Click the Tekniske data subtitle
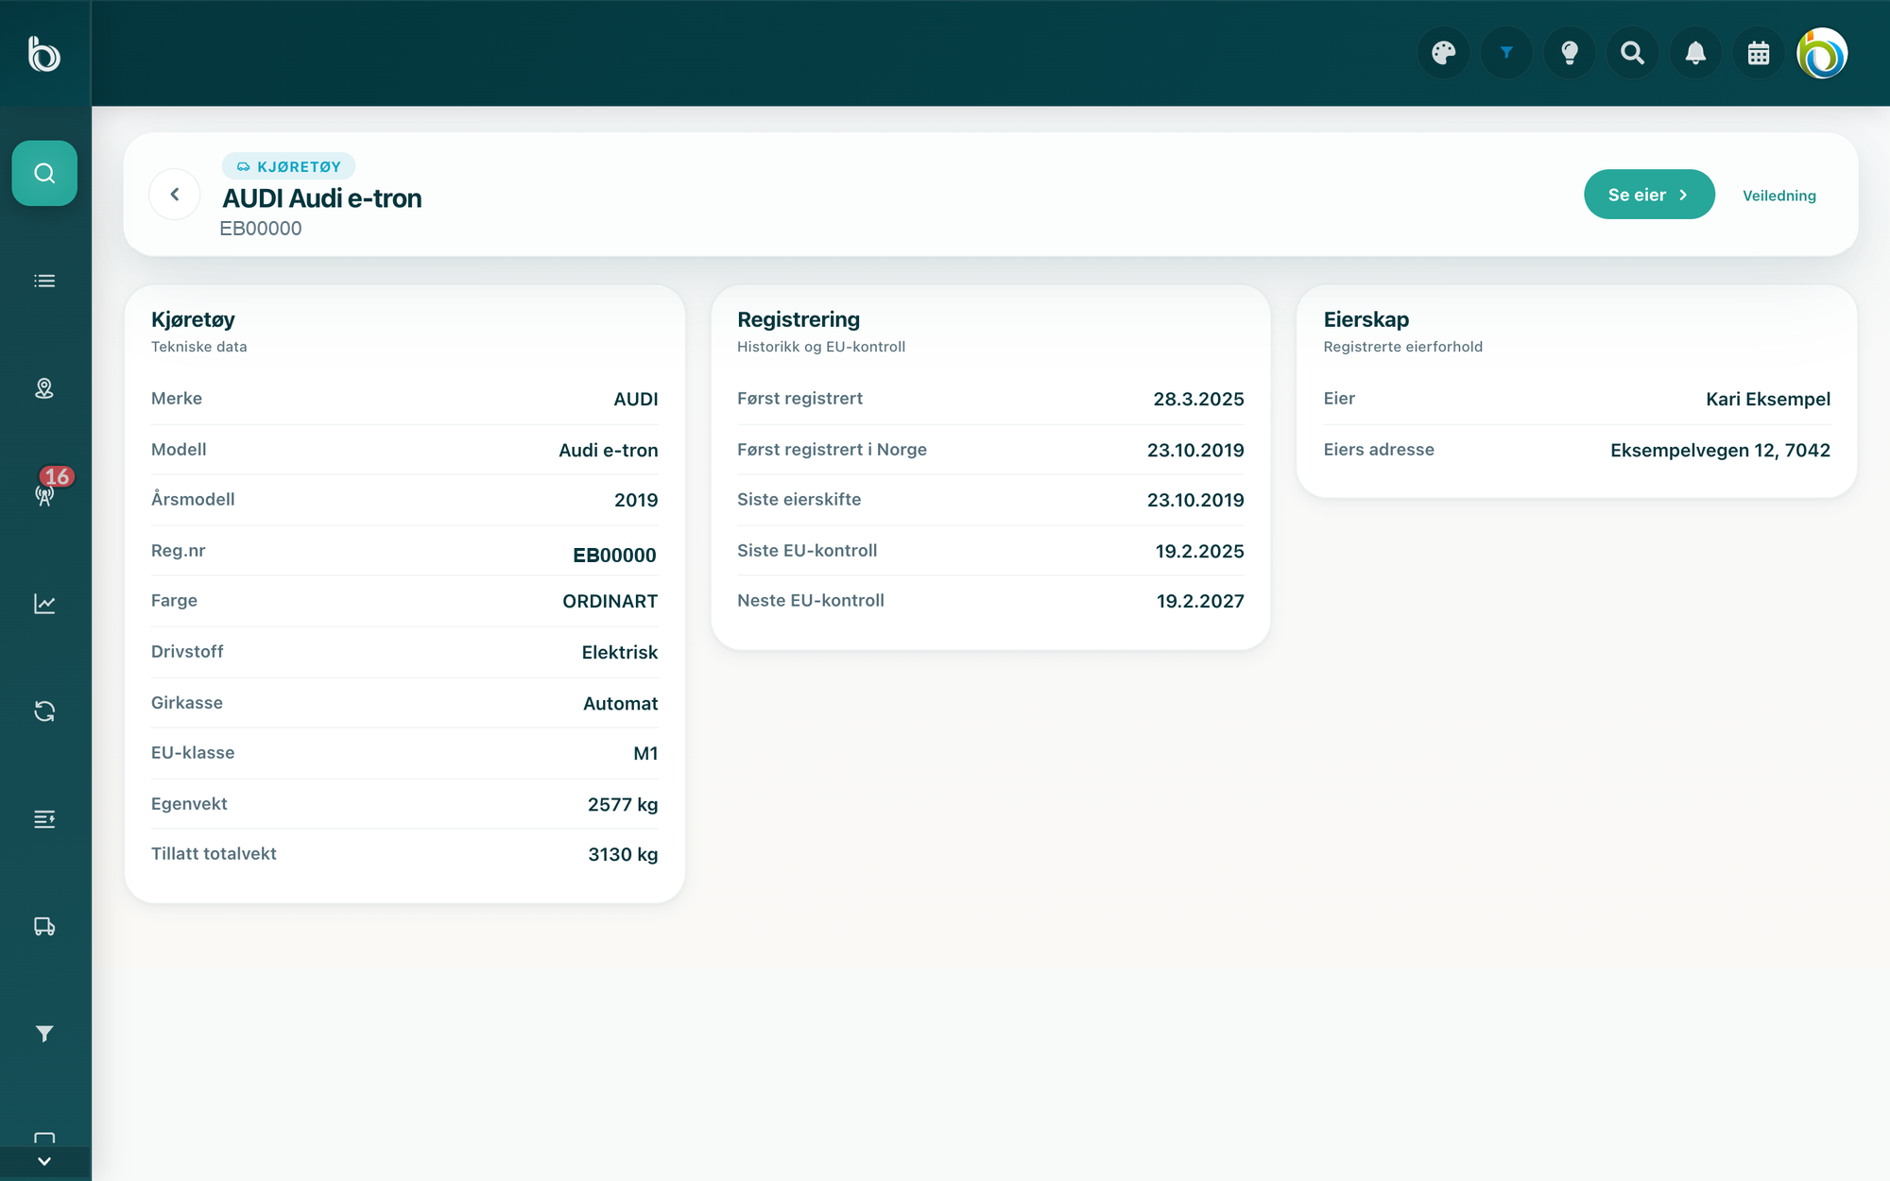 tap(199, 347)
